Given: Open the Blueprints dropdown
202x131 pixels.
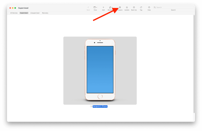Looking at the screenshot, I should (111, 7).
